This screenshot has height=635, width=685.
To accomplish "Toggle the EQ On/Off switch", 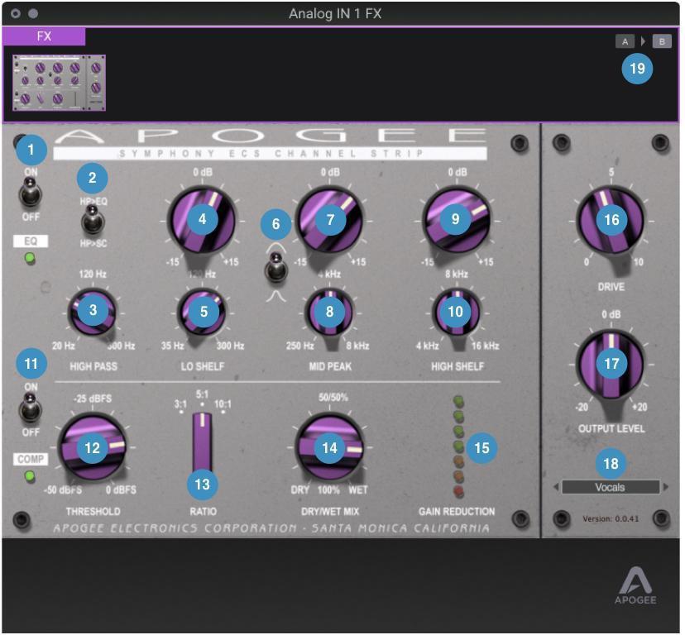I will (31, 195).
